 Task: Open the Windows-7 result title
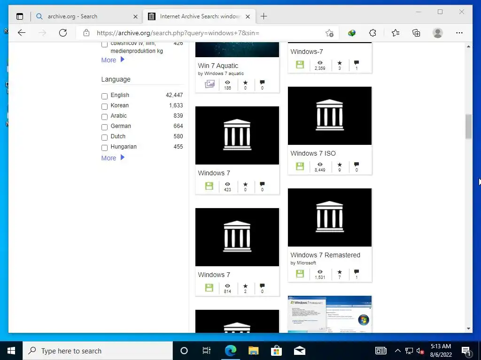pos(306,52)
